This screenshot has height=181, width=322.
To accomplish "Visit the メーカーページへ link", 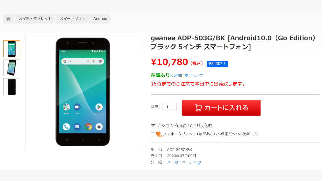I will pyautogui.click(x=182, y=162).
